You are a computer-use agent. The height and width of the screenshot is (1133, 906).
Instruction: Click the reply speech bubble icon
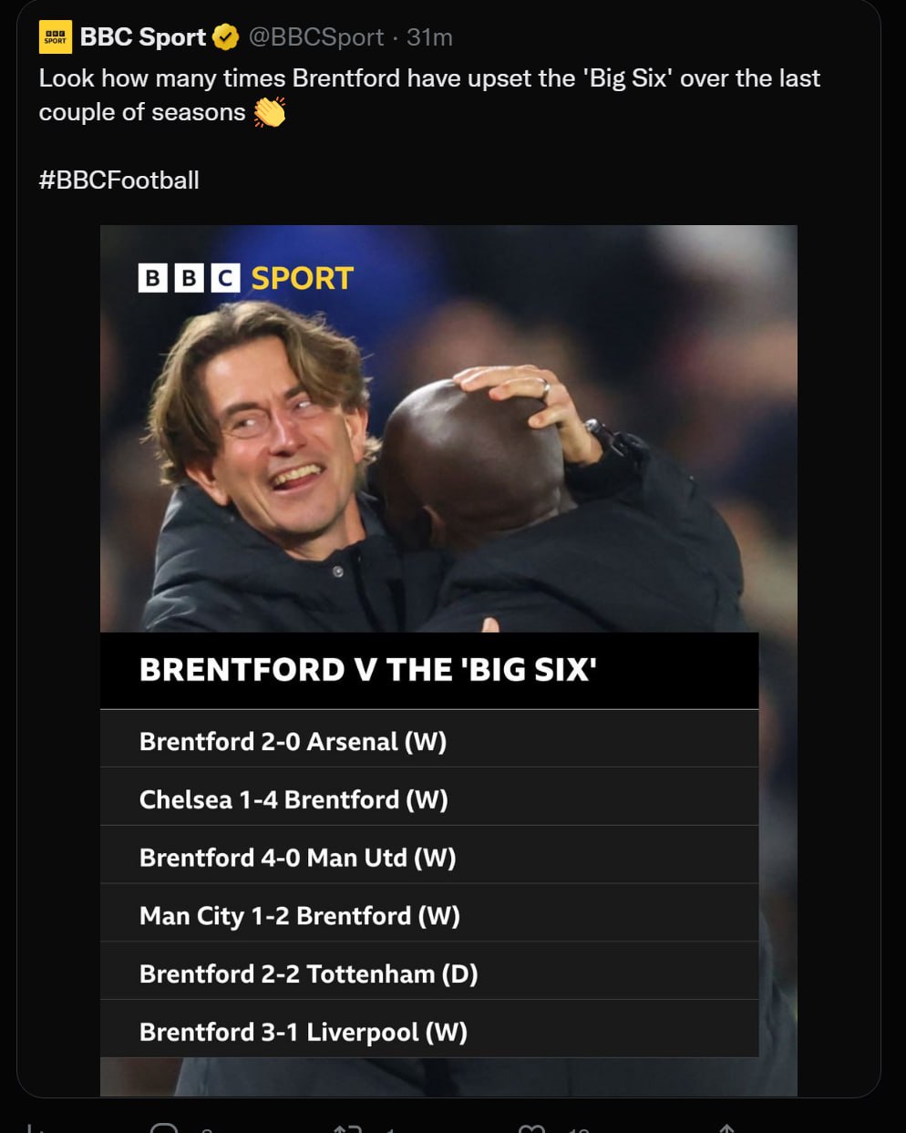[164, 1128]
